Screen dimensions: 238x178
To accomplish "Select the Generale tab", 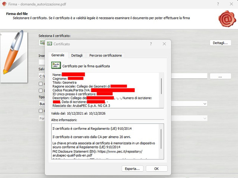I will tap(58, 55).
